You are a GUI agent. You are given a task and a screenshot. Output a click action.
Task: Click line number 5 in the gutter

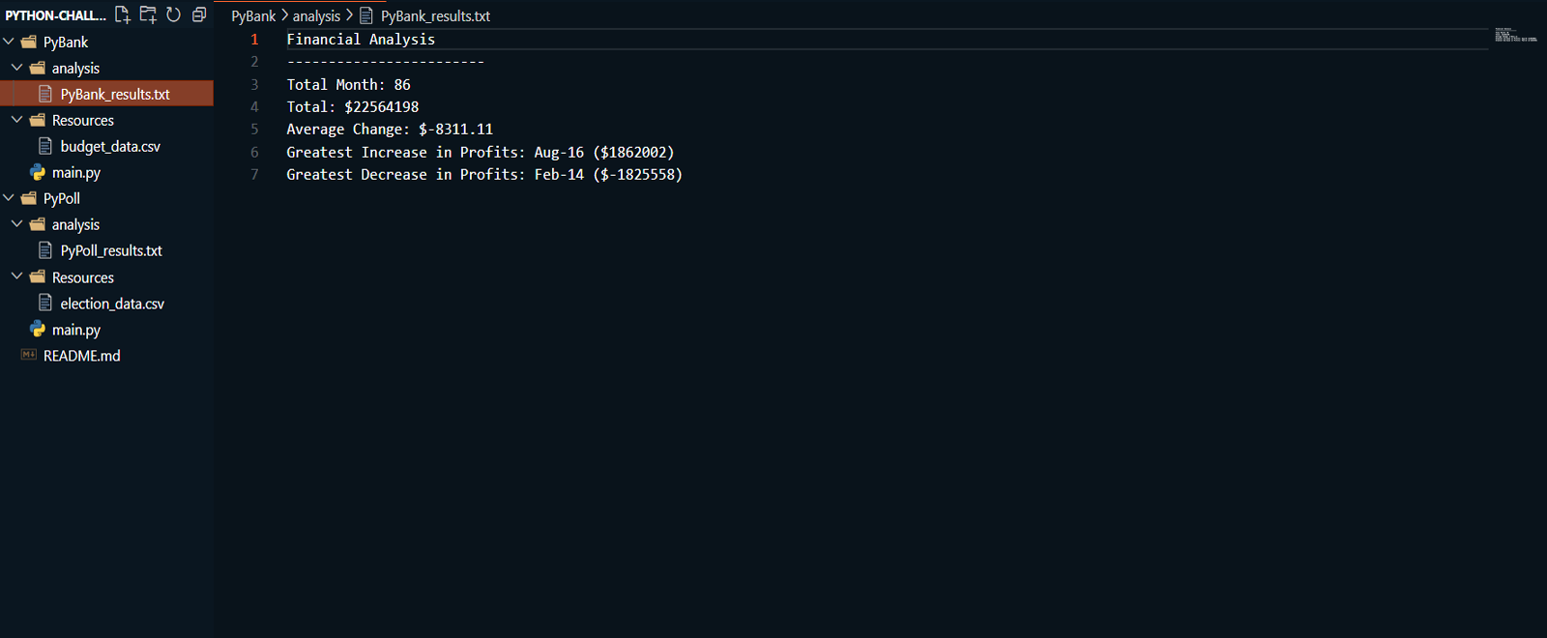coord(255,130)
